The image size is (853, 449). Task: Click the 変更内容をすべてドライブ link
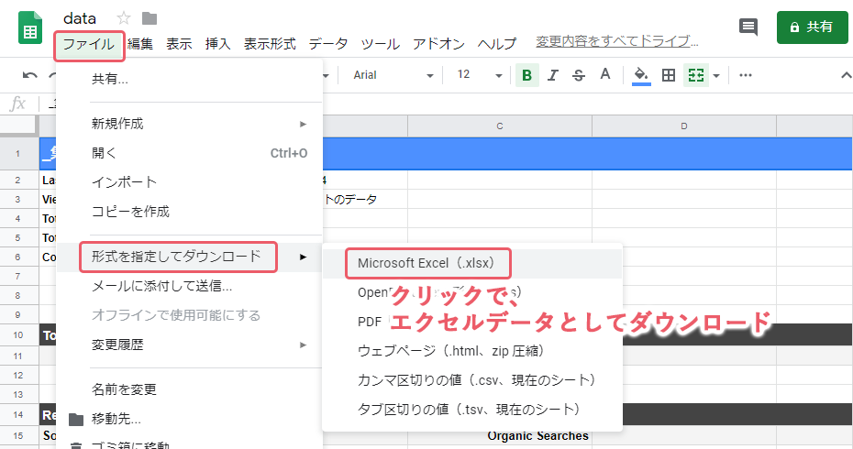click(617, 41)
